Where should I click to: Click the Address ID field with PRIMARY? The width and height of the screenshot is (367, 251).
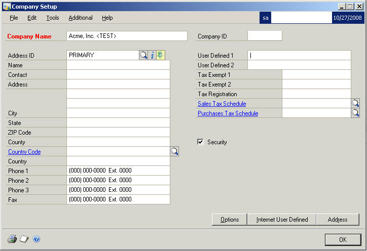tap(103, 55)
